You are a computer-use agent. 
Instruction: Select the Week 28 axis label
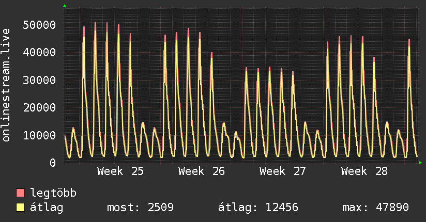[364, 171]
